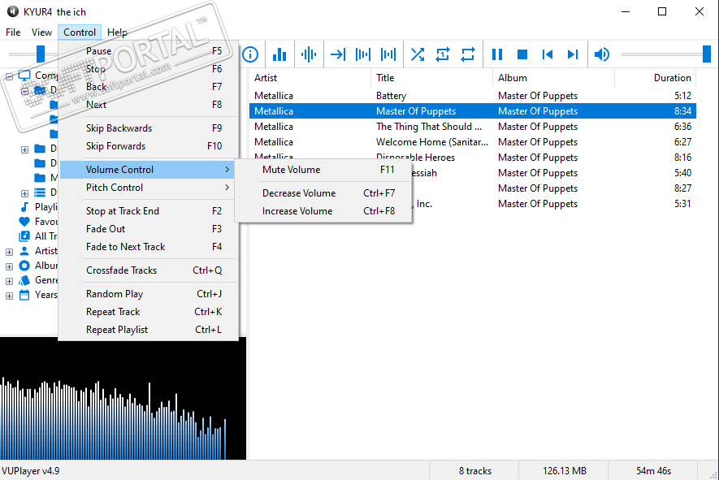Image resolution: width=719 pixels, height=480 pixels.
Task: Toggle stop at track end arrow icon
Action: tap(338, 54)
